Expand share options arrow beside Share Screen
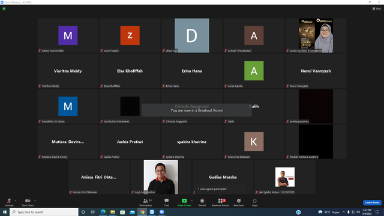This screenshot has width=384, height=216. [192, 201]
